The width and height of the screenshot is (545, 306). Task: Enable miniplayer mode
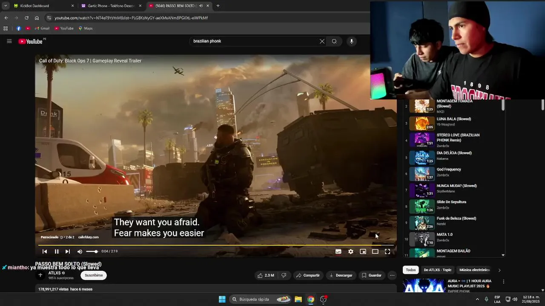[363, 252]
